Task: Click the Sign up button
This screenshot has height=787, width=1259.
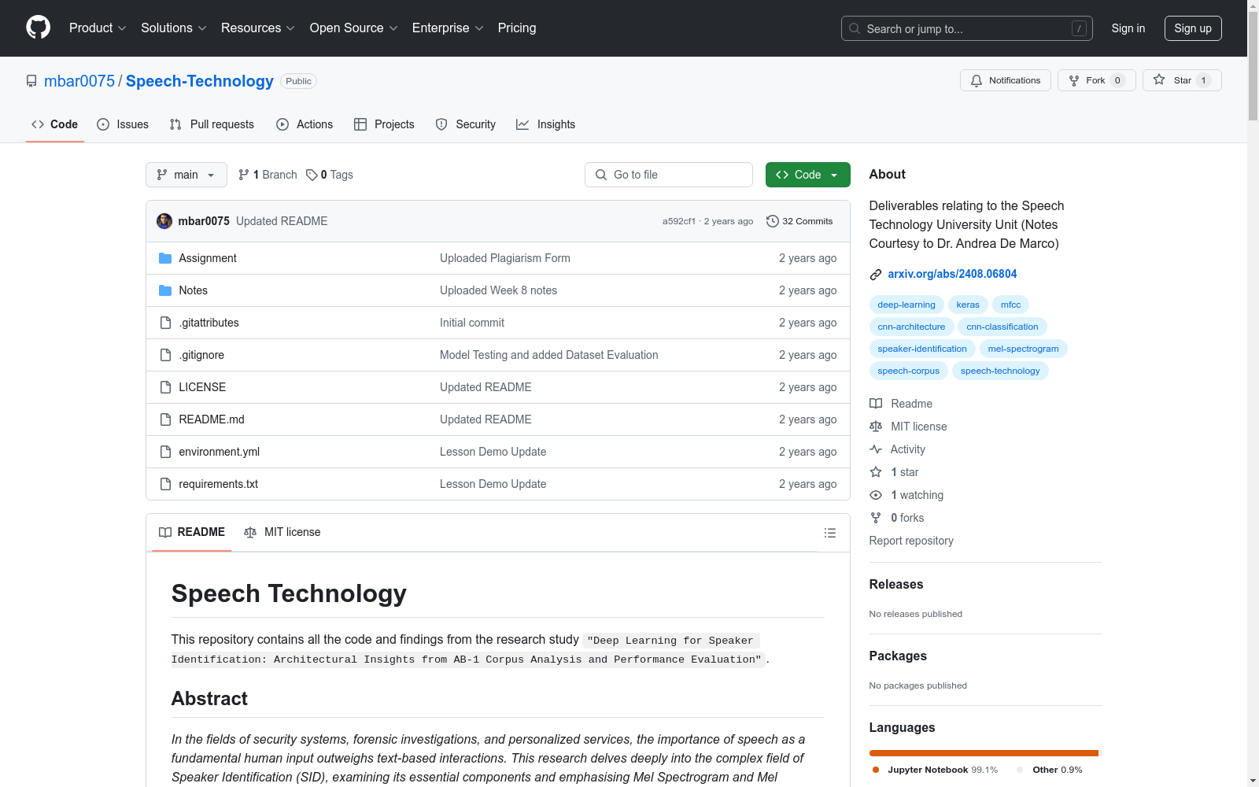Action: click(1193, 28)
